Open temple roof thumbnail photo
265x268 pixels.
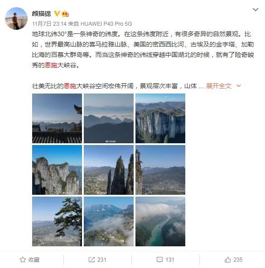(57, 118)
